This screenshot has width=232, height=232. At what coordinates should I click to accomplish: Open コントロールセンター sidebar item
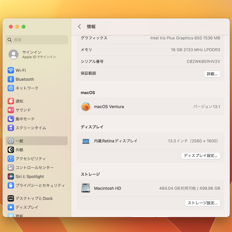click(x=34, y=167)
